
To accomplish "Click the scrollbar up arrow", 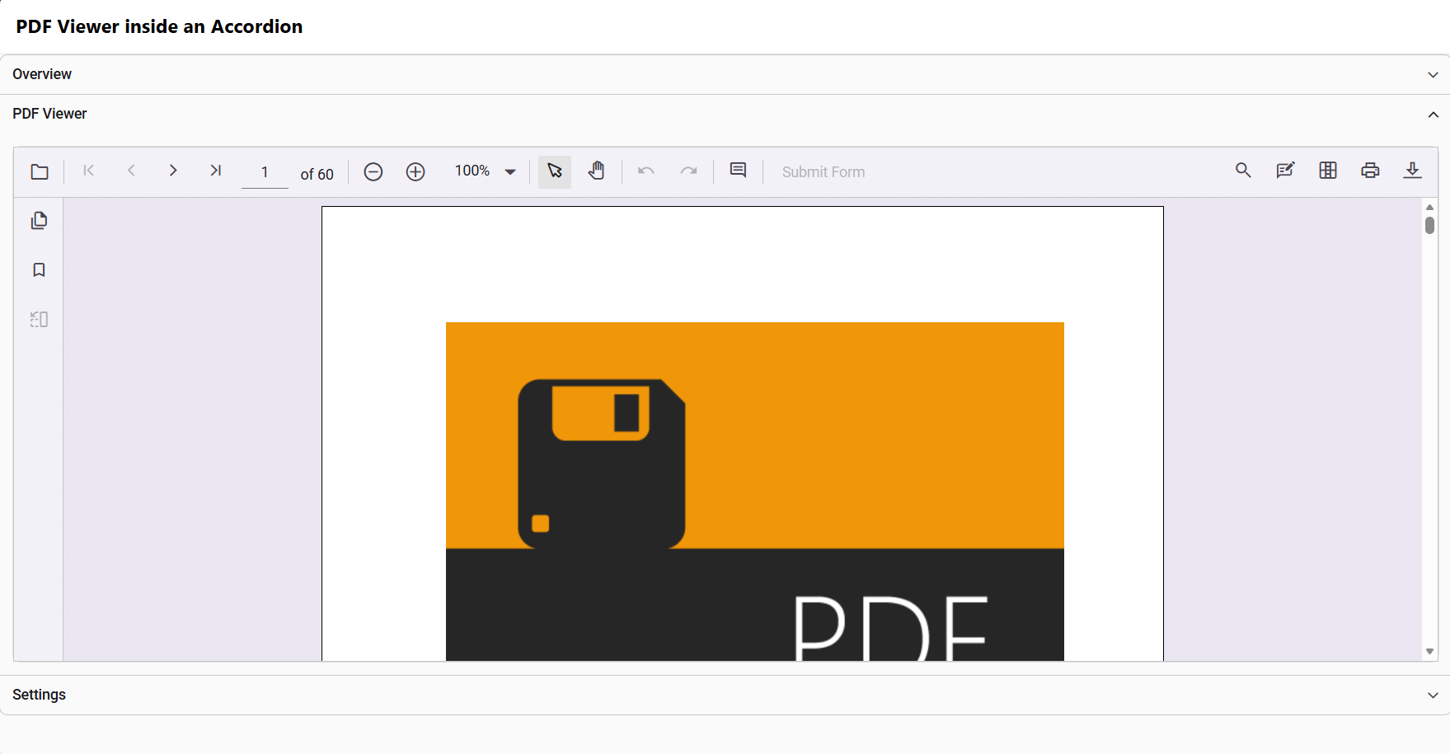I will point(1429,207).
